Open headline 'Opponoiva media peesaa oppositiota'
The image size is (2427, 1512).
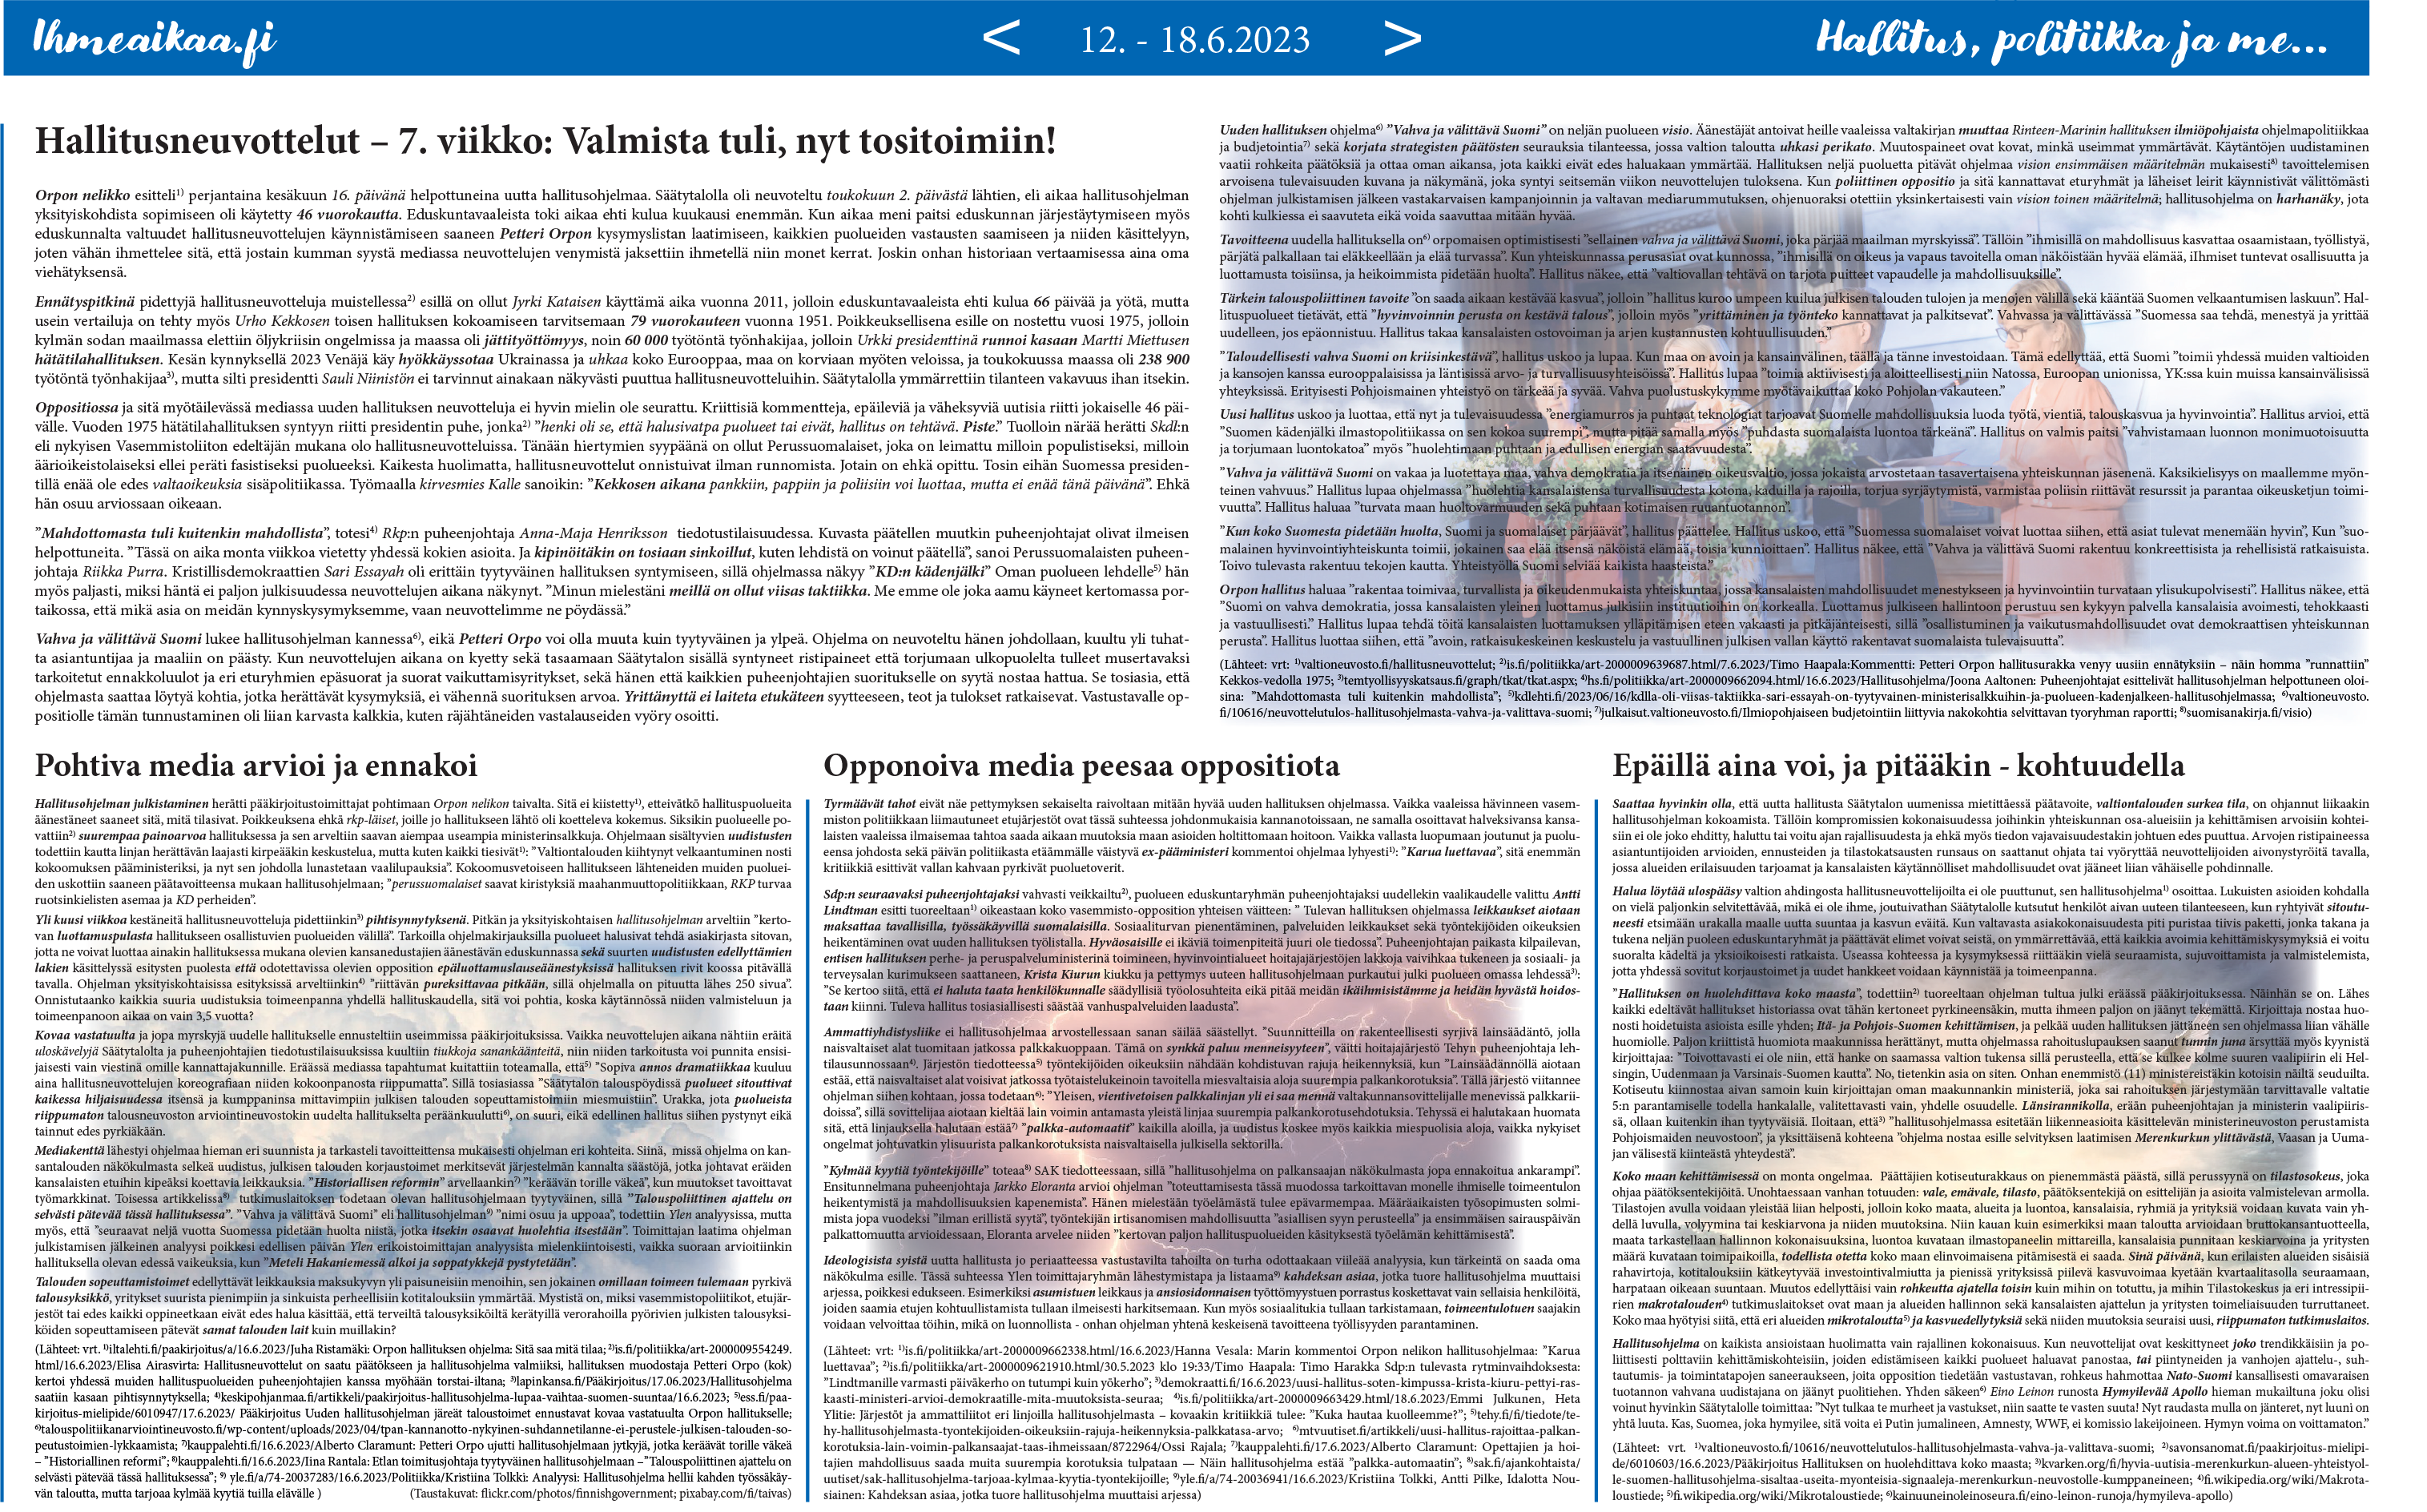point(1081,766)
